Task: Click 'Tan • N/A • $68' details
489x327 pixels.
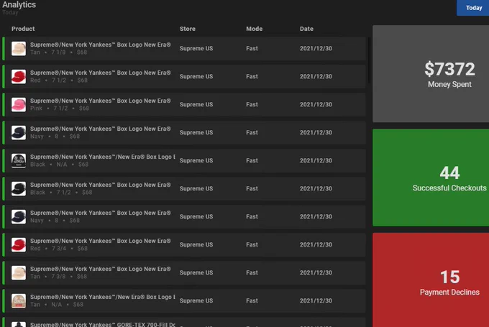Action: [57, 305]
